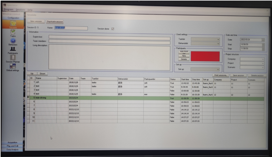Open the Sessions icon in sidebar

pyautogui.click(x=13, y=24)
